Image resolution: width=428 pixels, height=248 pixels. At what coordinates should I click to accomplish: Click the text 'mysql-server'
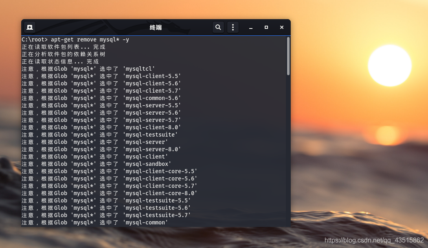145,142
